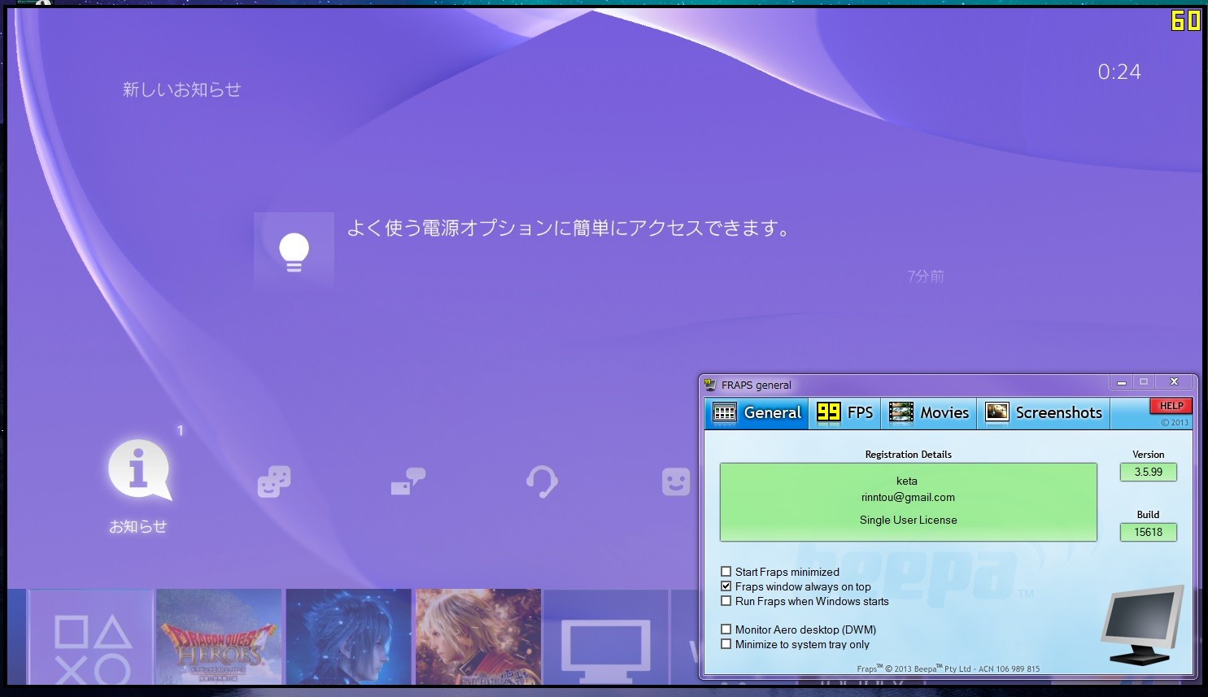This screenshot has height=697, width=1208.
Task: Select the lightbulb tip notification icon
Action: pos(294,252)
